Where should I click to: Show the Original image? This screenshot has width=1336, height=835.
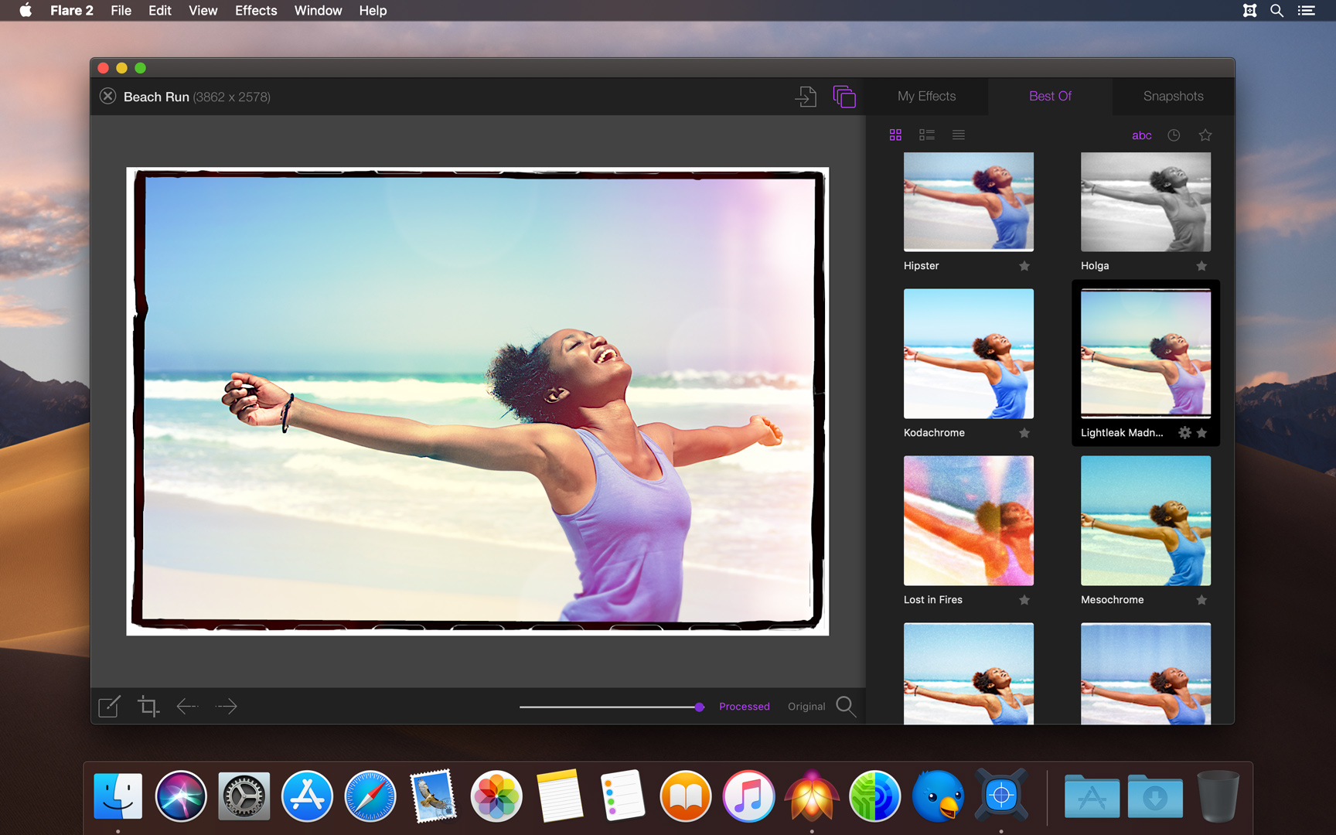(x=806, y=707)
